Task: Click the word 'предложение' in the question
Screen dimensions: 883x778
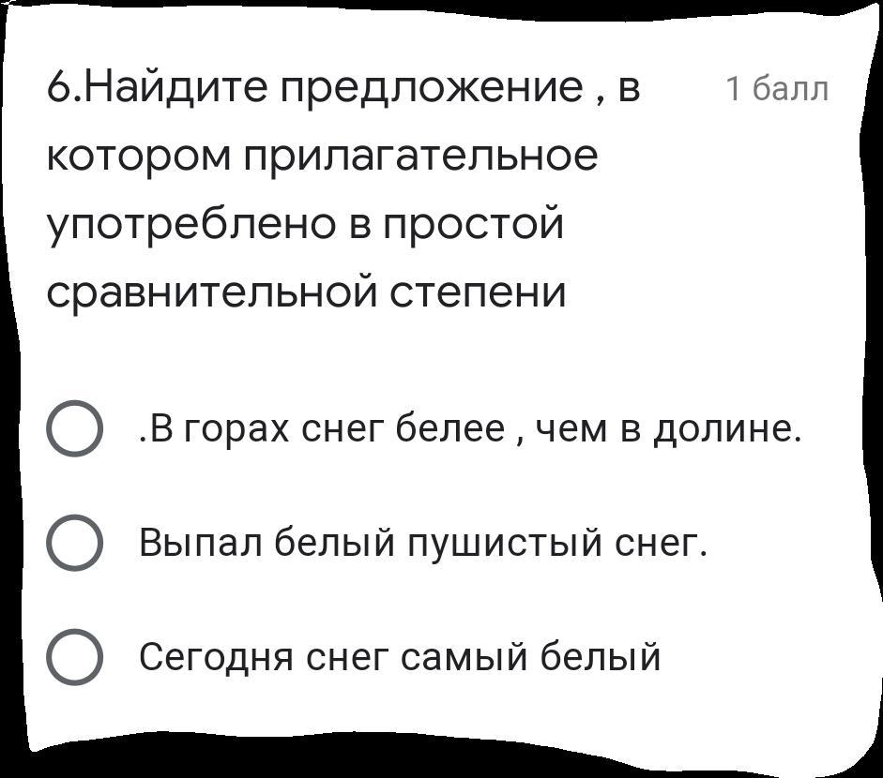Action: (433, 90)
